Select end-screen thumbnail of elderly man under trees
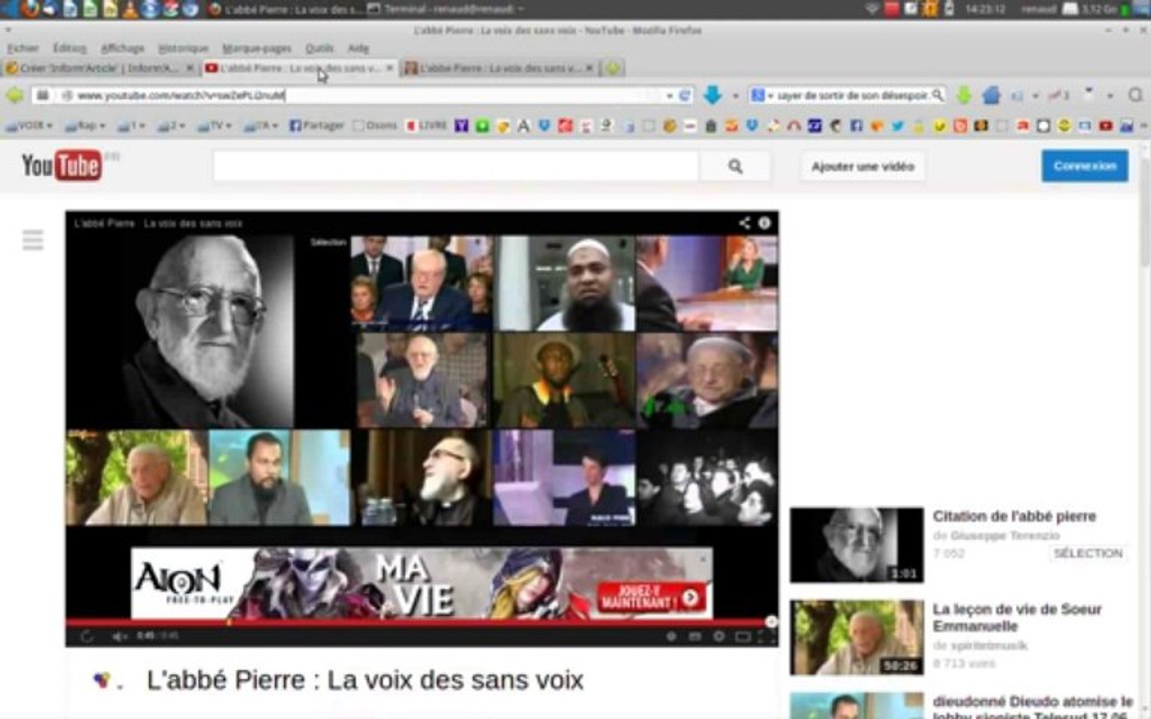Image resolution: width=1151 pixels, height=719 pixels. point(137,477)
